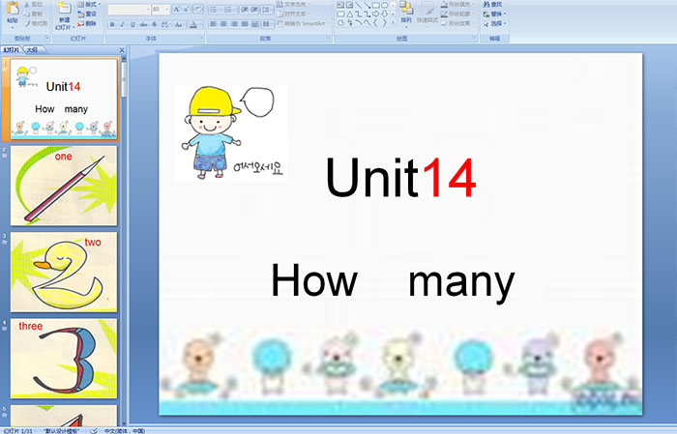Image resolution: width=677 pixels, height=434 pixels.
Task: Open Align Text (对齐文本) menu
Action: 293,14
